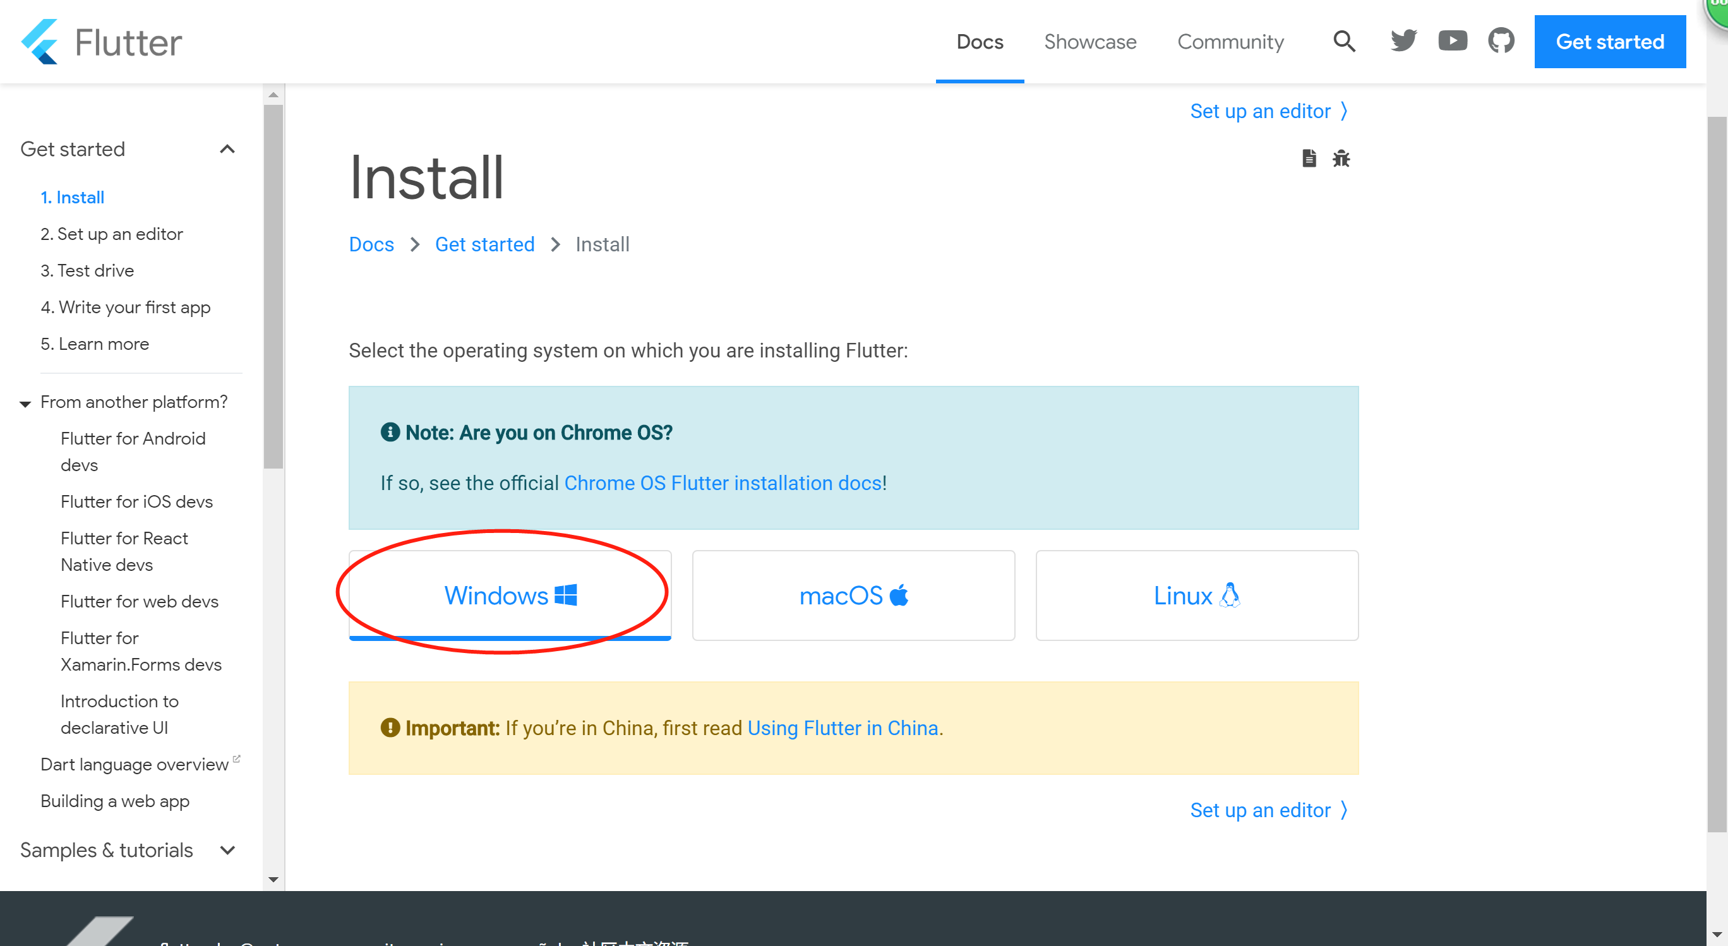This screenshot has height=946, width=1728.
Task: Collapse the Get started sidebar section
Action: tap(227, 149)
